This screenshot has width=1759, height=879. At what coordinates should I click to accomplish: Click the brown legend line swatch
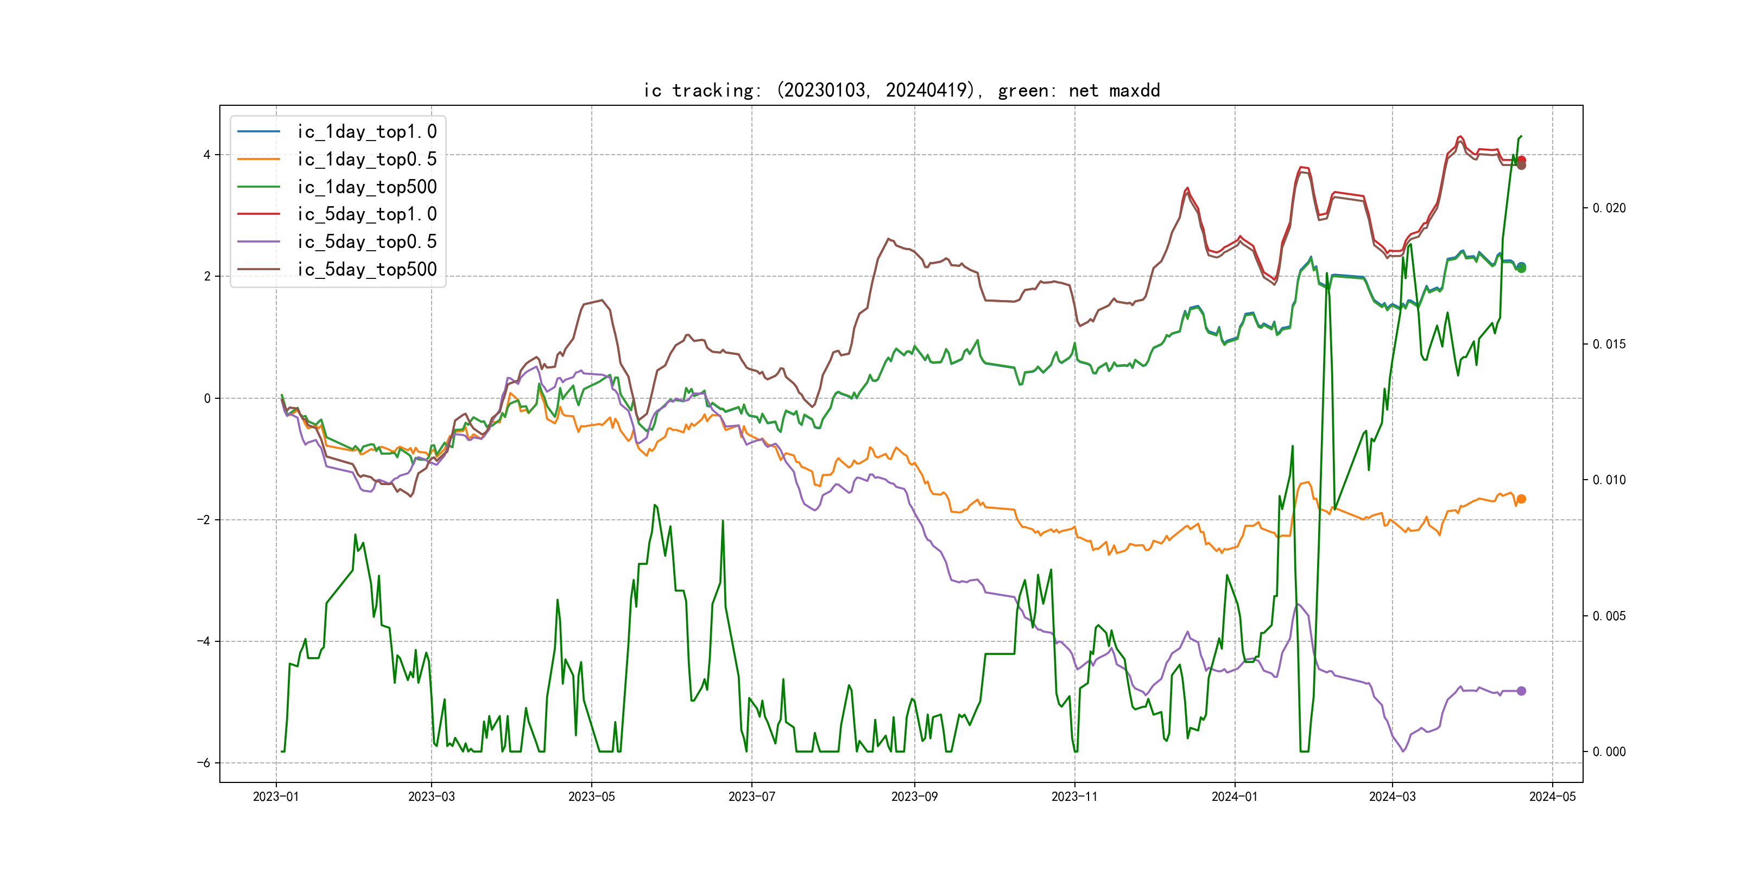pyautogui.click(x=258, y=269)
